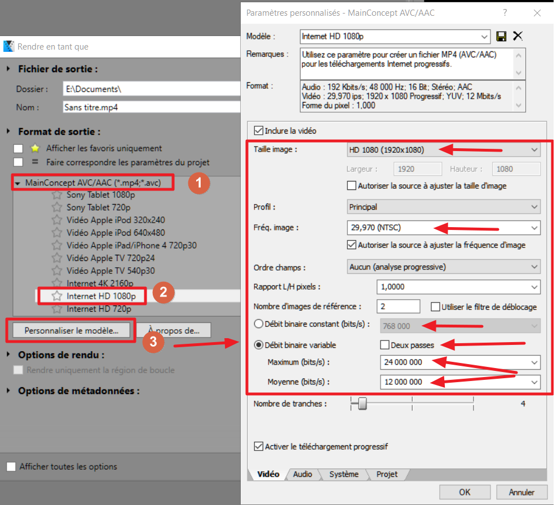Select the Vidéo Apple TV 720p24 template
Image resolution: width=557 pixels, height=505 pixels.
point(110,258)
